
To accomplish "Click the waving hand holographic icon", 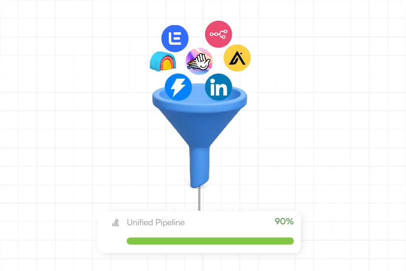I will click(199, 61).
